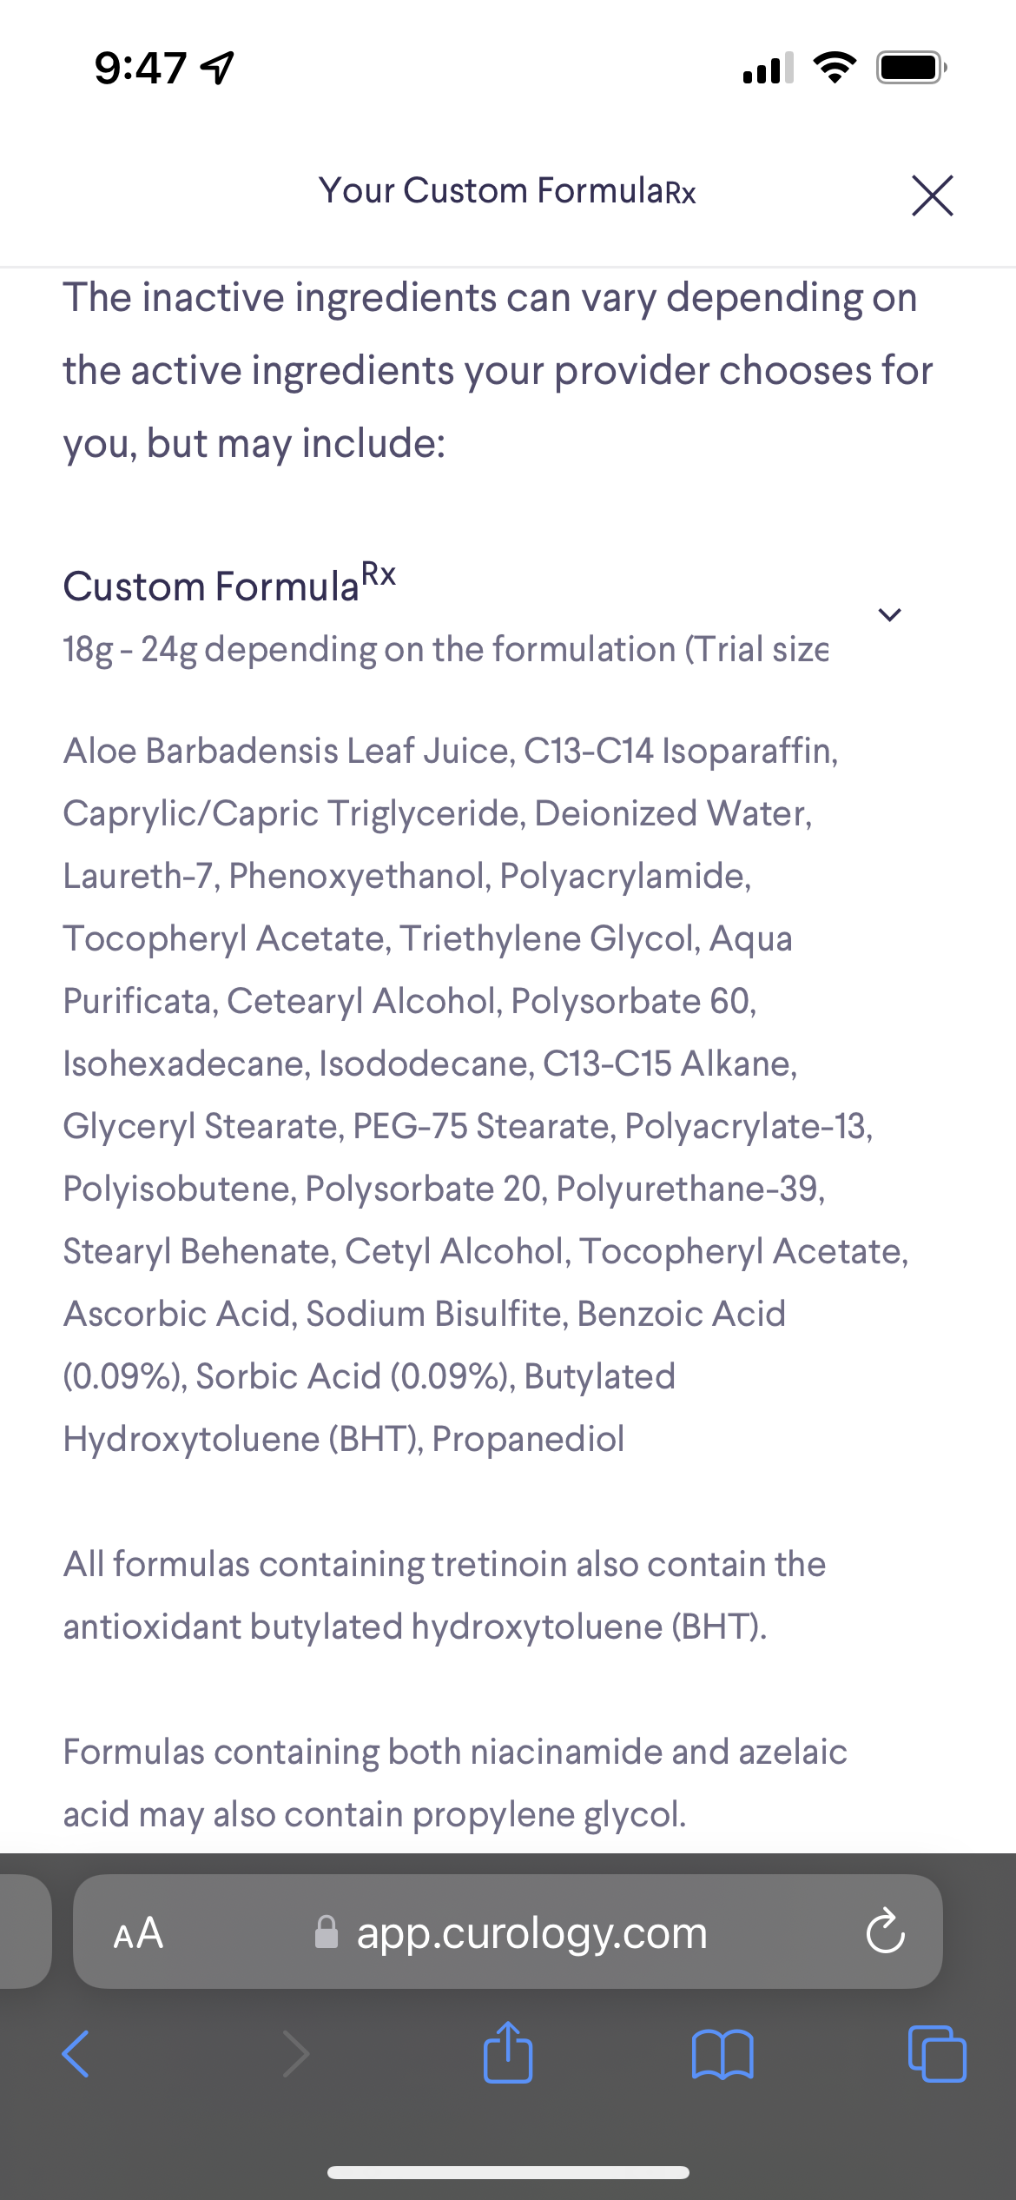
Task: Tap the 18g - 24g trial size subtitle
Action: click(445, 649)
